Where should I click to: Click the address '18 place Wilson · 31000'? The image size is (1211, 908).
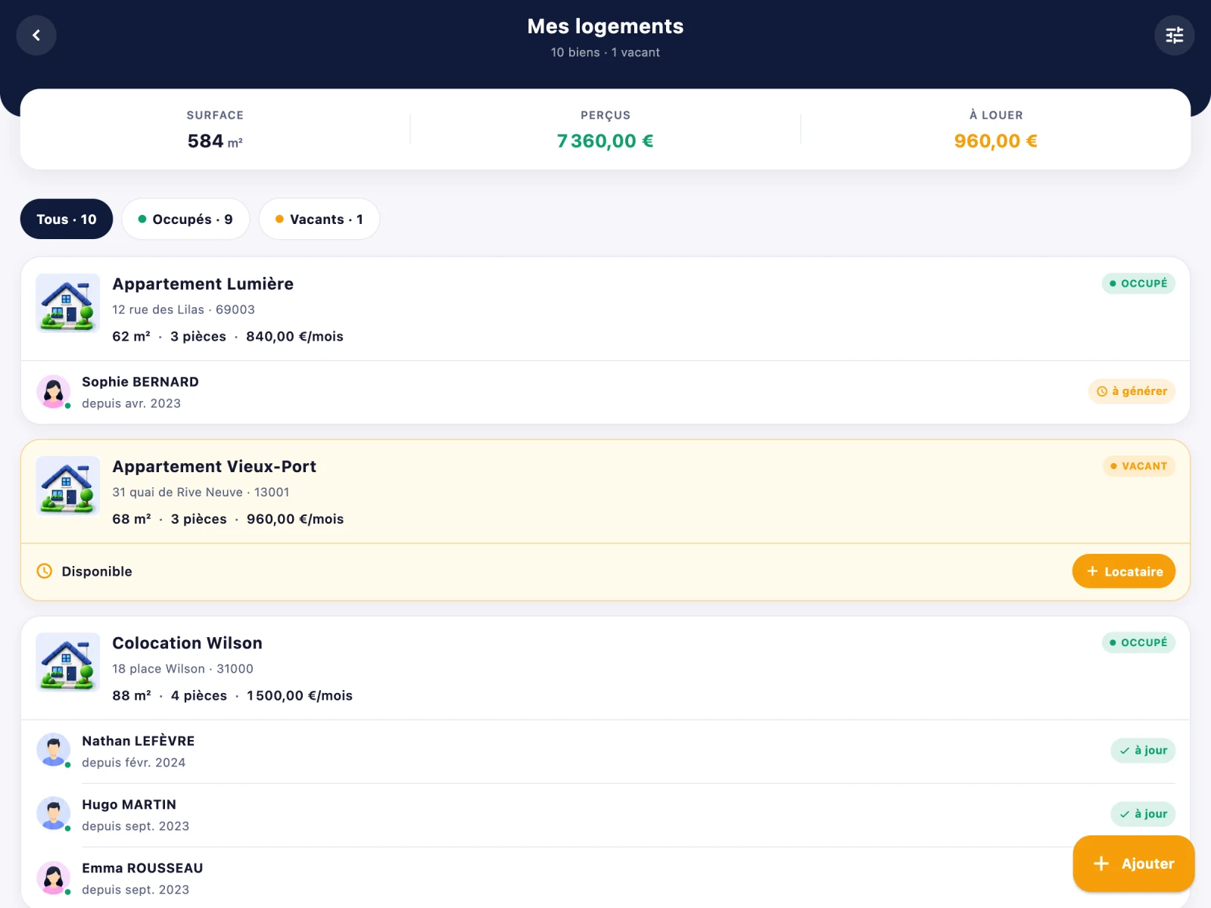(182, 669)
